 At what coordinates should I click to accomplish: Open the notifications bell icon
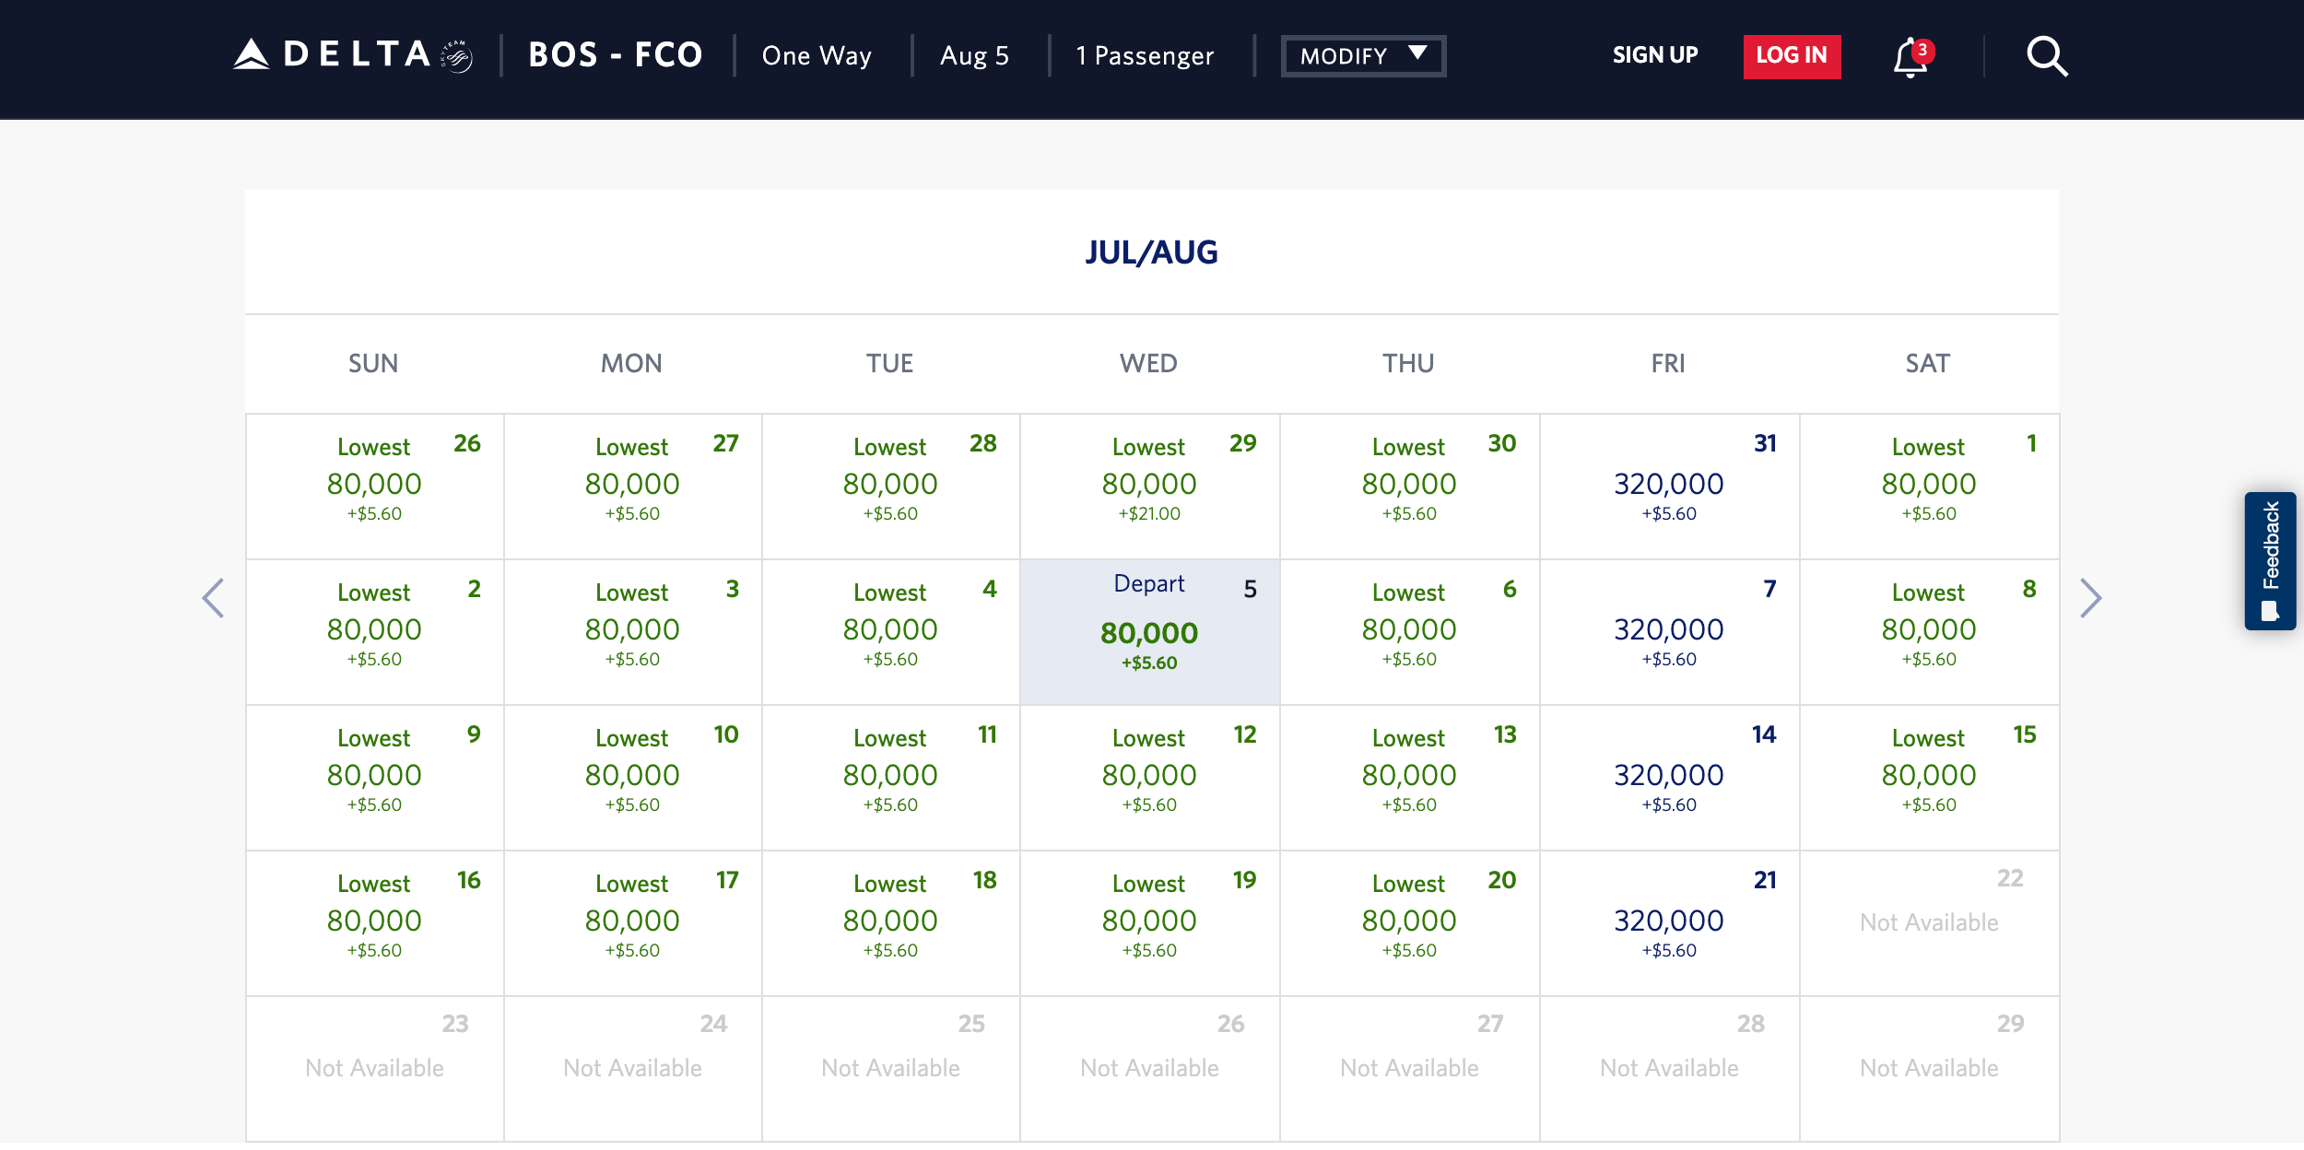tap(1911, 56)
